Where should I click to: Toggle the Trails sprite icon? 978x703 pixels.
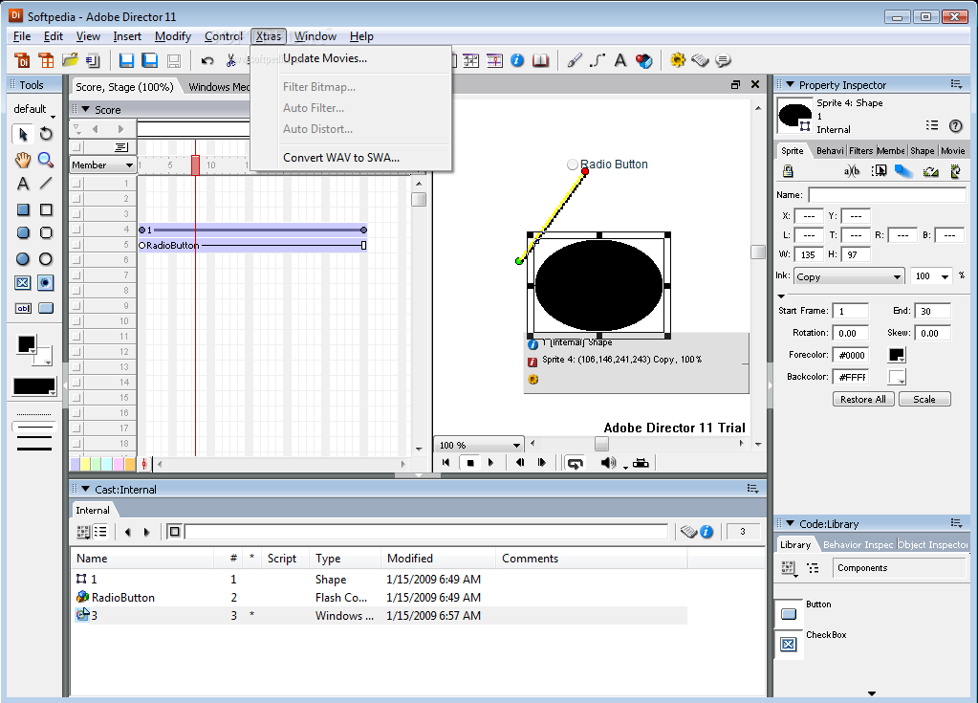coord(903,171)
